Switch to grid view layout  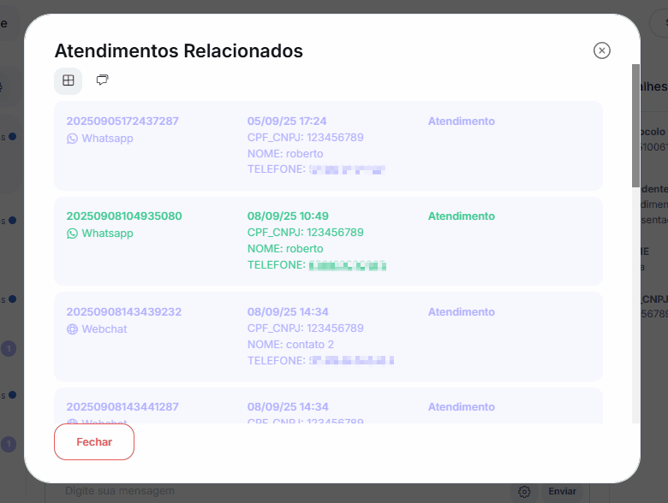point(69,80)
